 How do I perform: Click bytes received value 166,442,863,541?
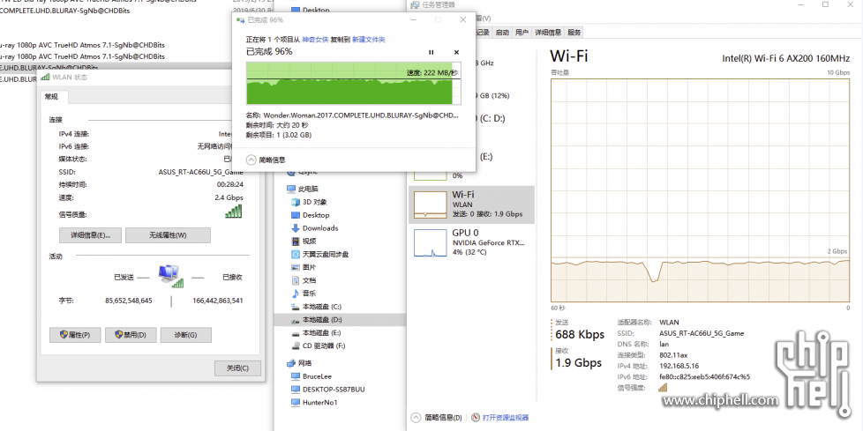coord(218,301)
